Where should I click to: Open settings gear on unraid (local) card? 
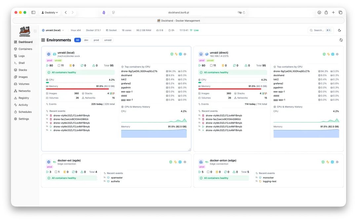point(185,54)
